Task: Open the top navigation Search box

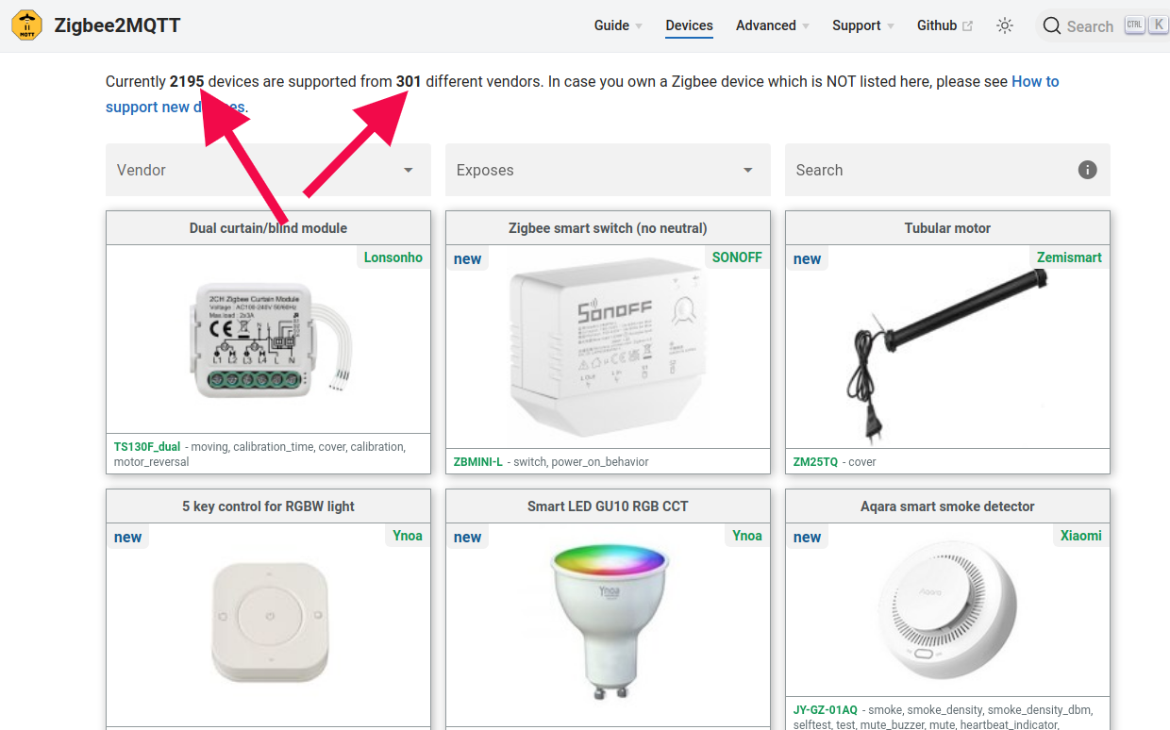Action: pyautogui.click(x=1102, y=26)
